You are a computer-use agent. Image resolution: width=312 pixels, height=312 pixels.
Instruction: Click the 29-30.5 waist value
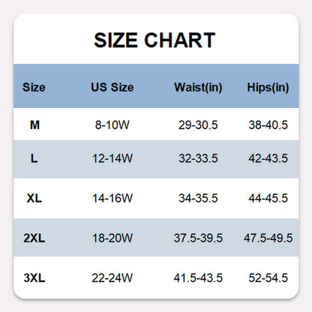point(198,124)
